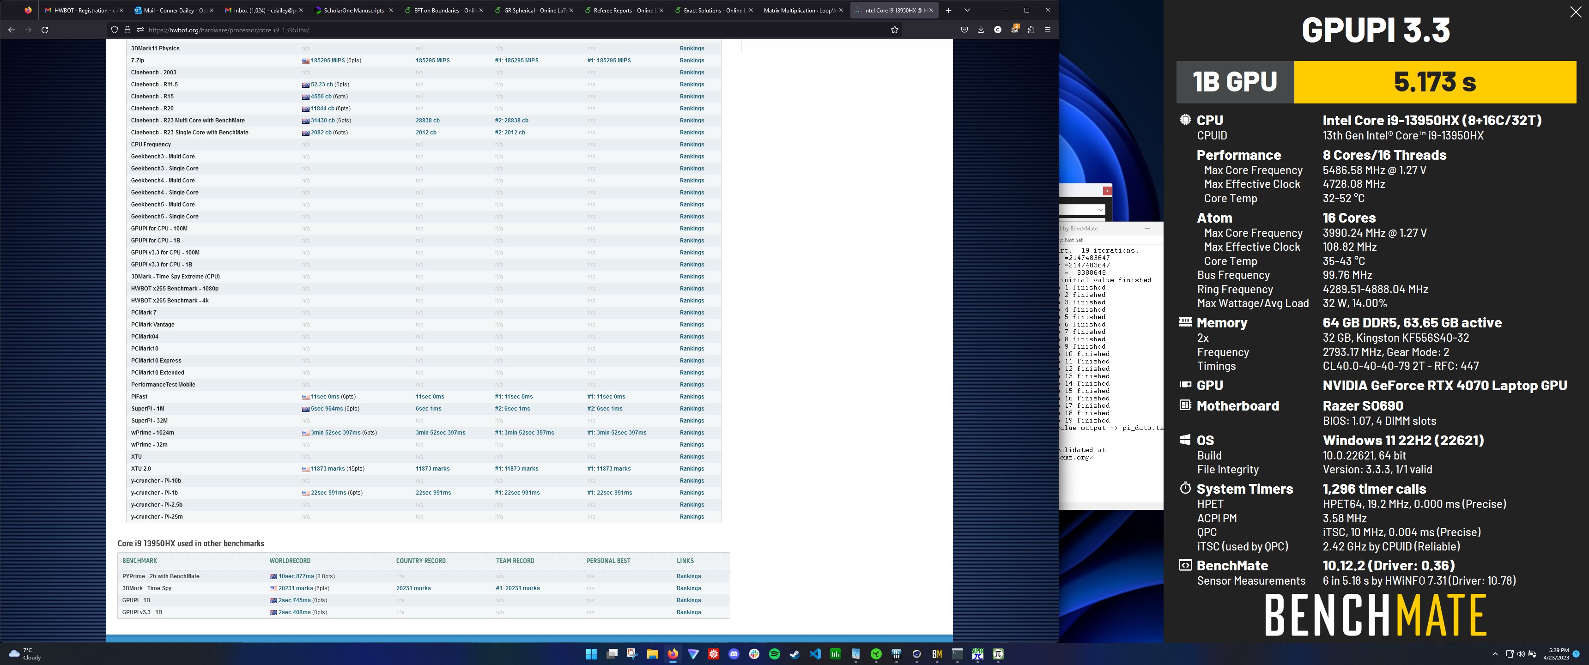Open Windows Start menu
1589x665 pixels.
click(x=591, y=654)
